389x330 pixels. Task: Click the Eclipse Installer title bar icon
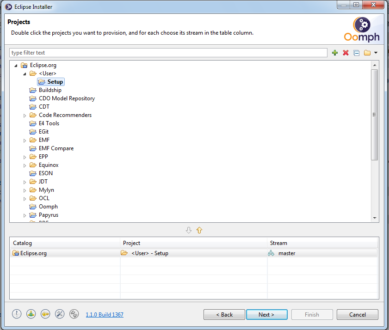pos(8,6)
